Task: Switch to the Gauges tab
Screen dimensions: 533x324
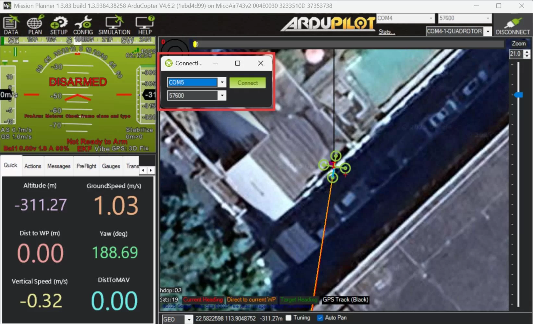Action: click(x=111, y=166)
